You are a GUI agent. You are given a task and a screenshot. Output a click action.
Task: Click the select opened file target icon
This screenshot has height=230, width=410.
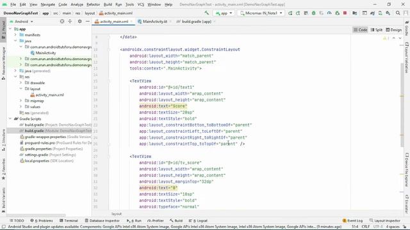click(62, 21)
